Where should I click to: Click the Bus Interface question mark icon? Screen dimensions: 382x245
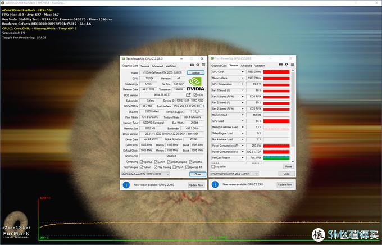(203, 106)
